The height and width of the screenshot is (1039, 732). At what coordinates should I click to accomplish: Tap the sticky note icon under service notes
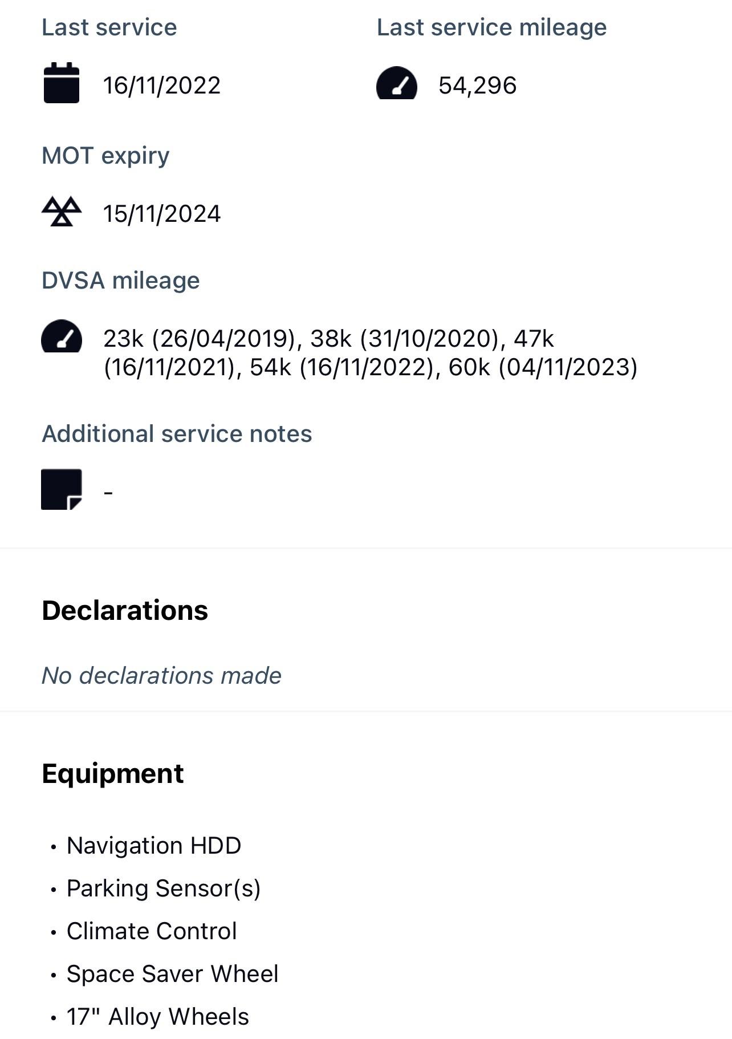[x=62, y=489]
